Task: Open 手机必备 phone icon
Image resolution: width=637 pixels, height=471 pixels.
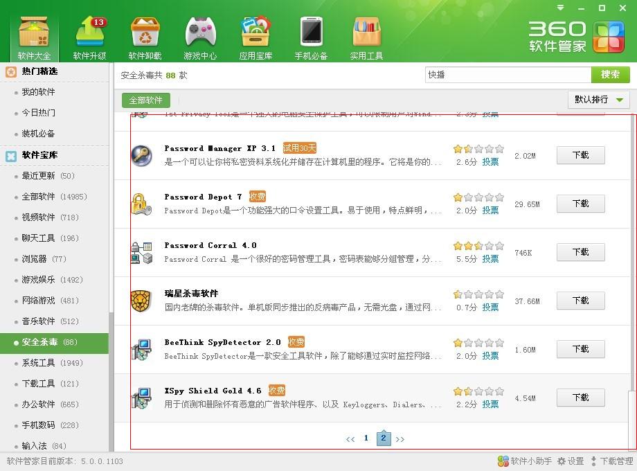Action: pyautogui.click(x=311, y=38)
